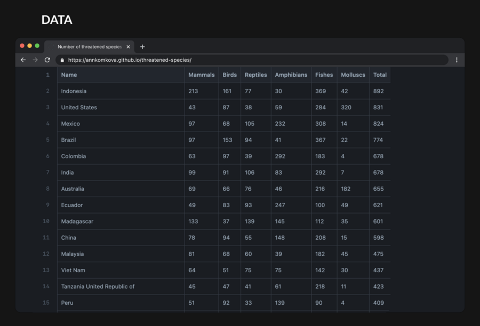Viewport: 480px width, 326px height.
Task: Click the browser forward arrow
Action: pos(35,60)
